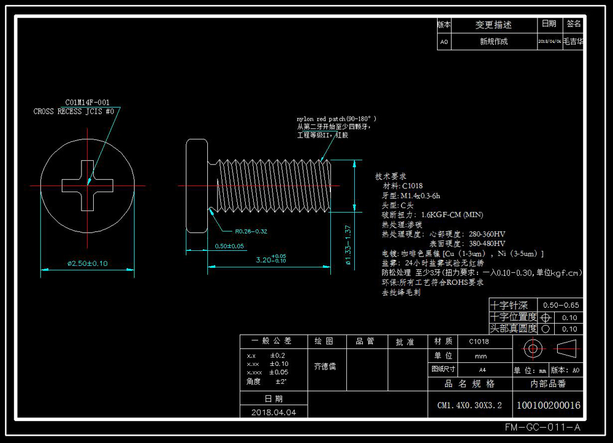Click the 盐雾: 24小时盐雾试验无红锈 line
Image resolution: width=613 pixels, height=443 pixels.
tap(433, 263)
